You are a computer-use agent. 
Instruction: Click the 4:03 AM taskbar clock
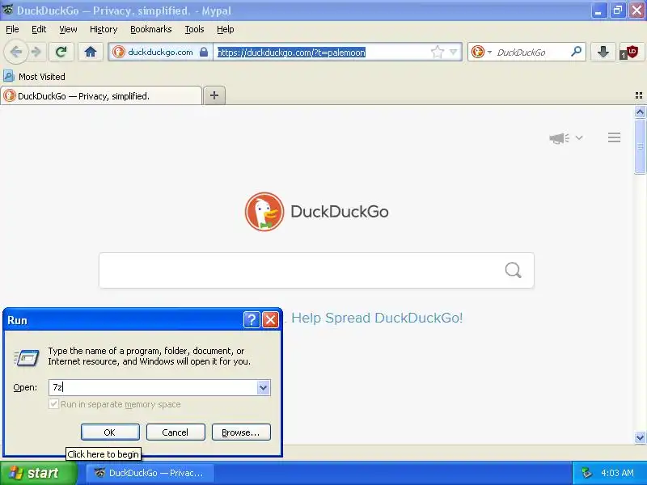click(x=617, y=473)
